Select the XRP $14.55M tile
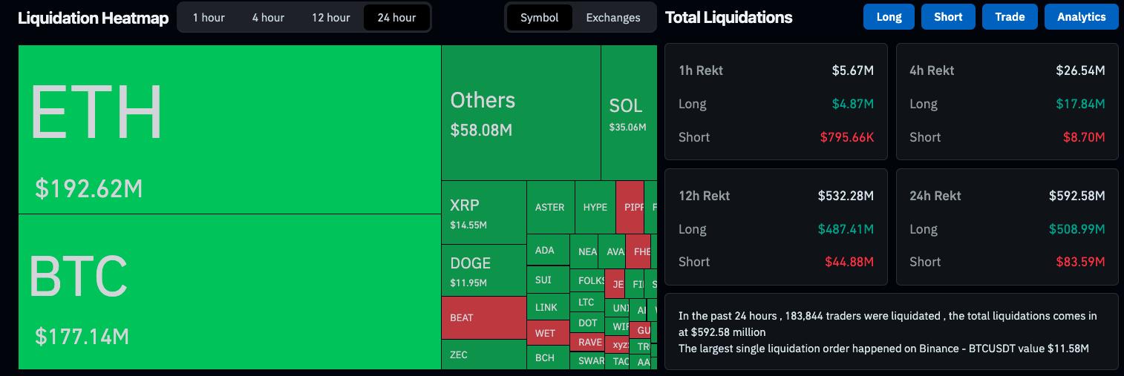Screen dimensions: 1124x376 coord(483,213)
